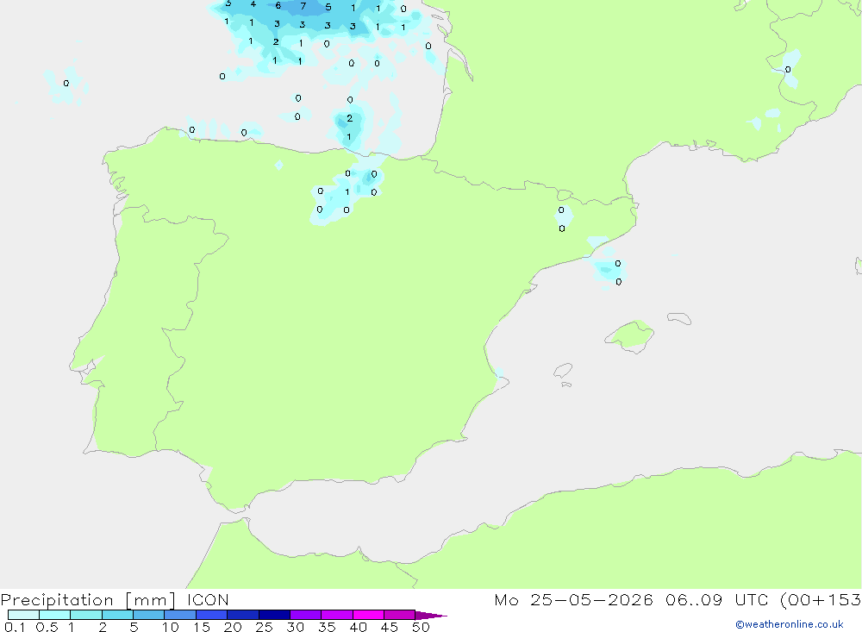Click the 0.1–0.5 mm legend swatch
This screenshot has width=862, height=632.
23,615
